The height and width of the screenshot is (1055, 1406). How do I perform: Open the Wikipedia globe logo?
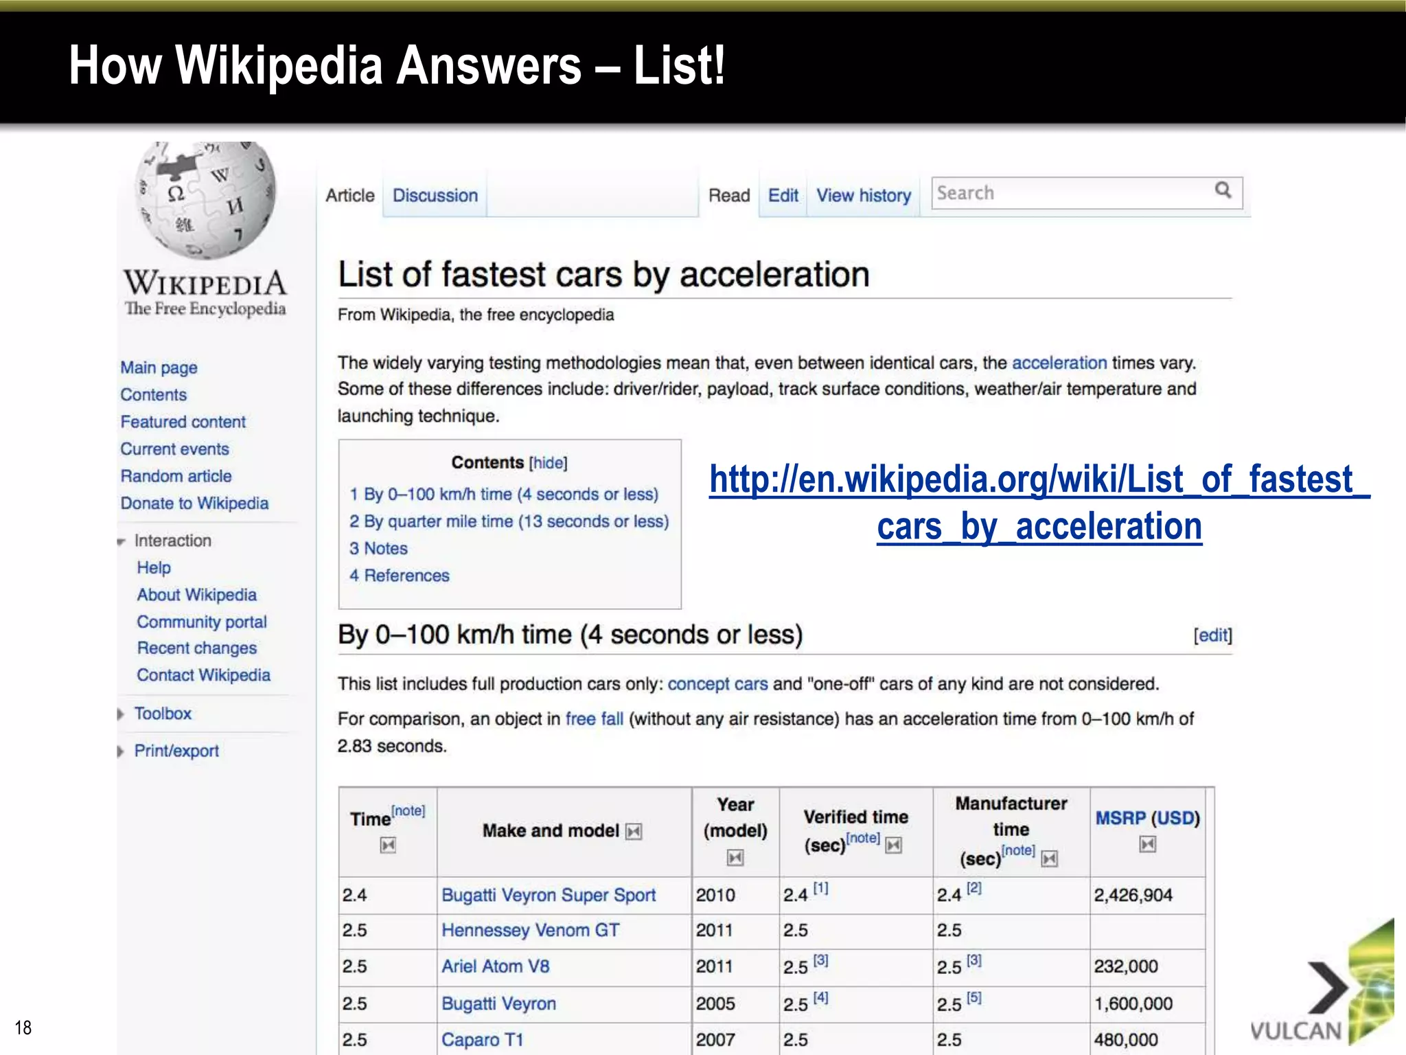pos(205,200)
